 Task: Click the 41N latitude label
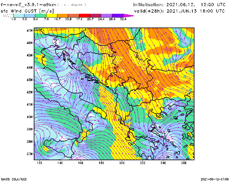[30, 105]
